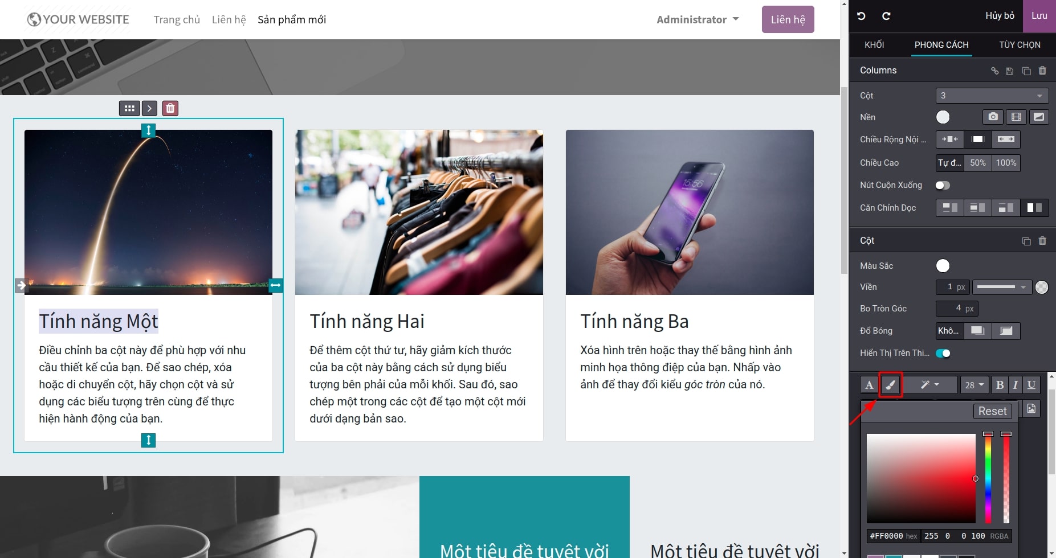Click the Lưu save button
Image resolution: width=1056 pixels, height=558 pixels.
[1039, 16]
